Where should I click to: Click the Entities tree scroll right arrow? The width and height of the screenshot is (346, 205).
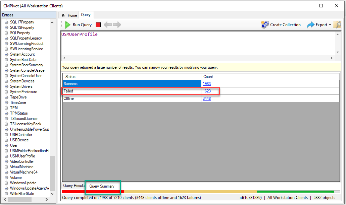click(47, 200)
